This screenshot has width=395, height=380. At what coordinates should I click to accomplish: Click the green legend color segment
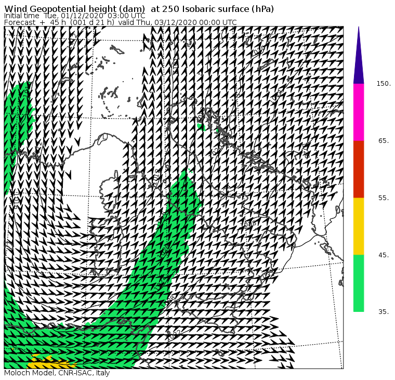click(359, 283)
